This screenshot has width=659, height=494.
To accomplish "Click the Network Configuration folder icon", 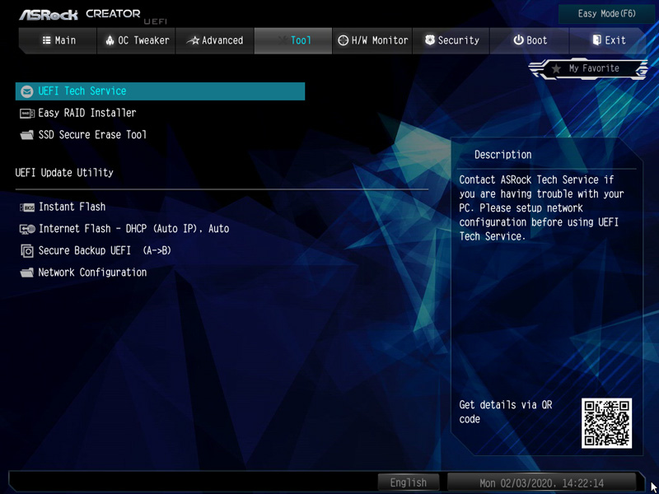I will (27, 273).
